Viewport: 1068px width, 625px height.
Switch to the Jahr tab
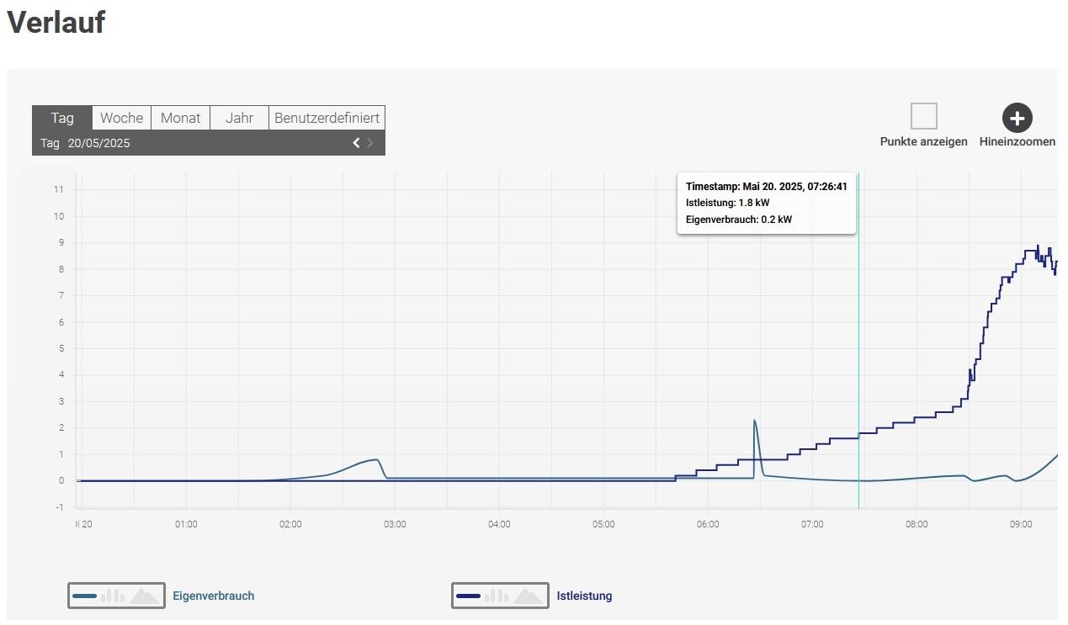coord(239,118)
